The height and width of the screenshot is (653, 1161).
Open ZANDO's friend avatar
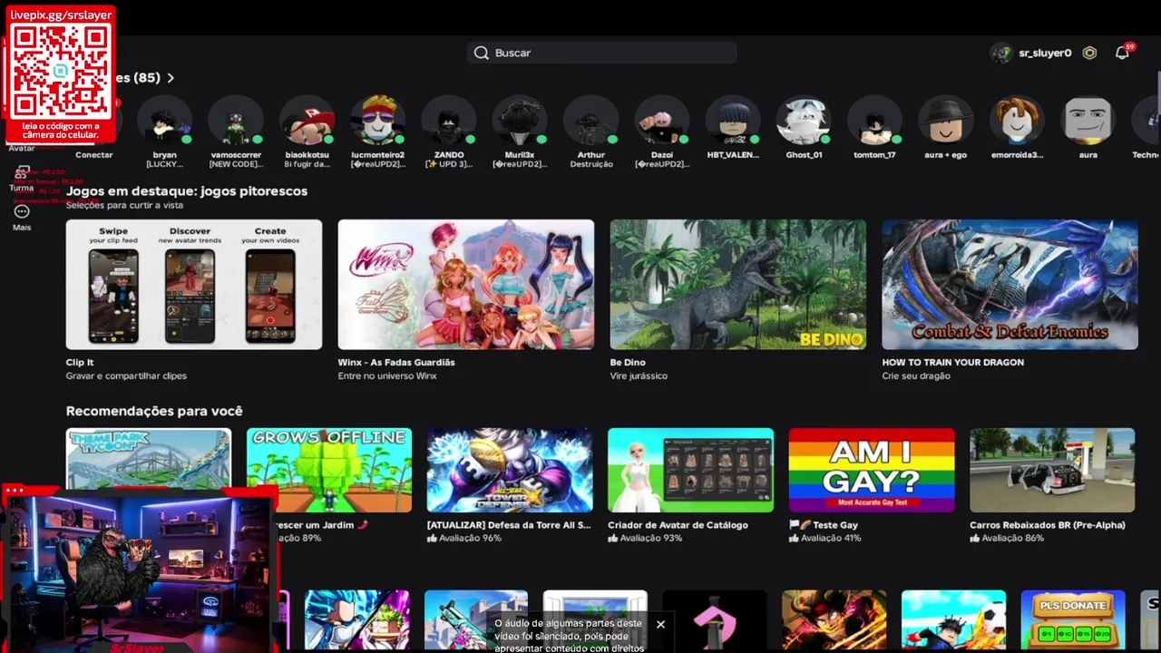pyautogui.click(x=449, y=120)
